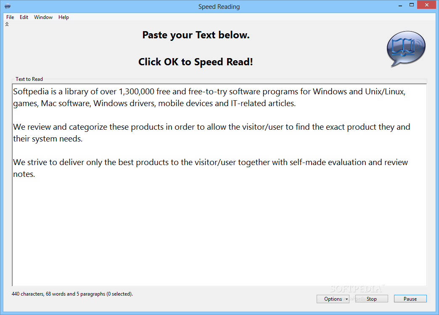Collapse the header using double-chevron icon

tap(7, 24)
